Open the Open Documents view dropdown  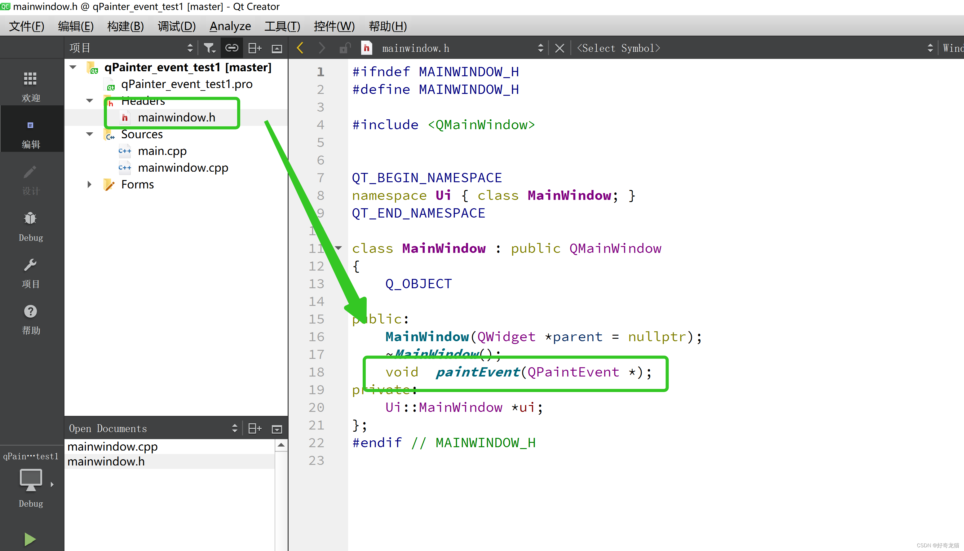click(x=153, y=428)
